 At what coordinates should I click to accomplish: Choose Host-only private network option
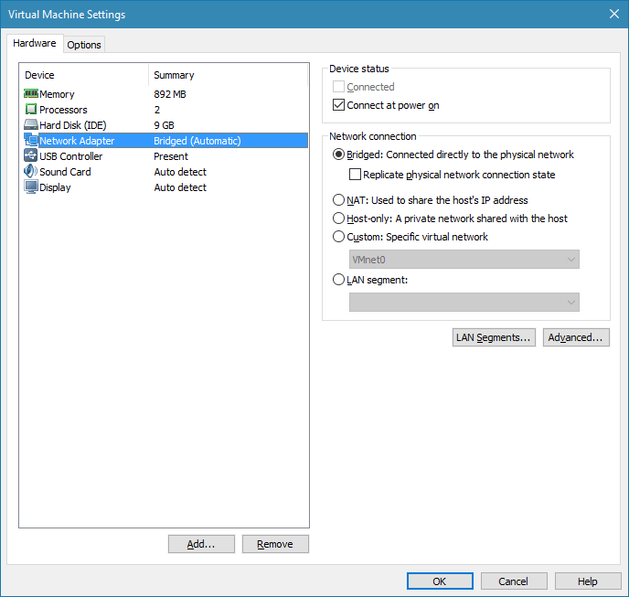coord(339,219)
